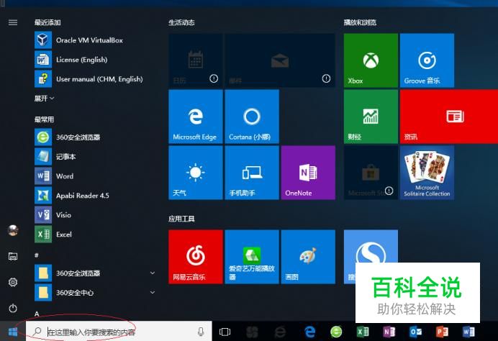This screenshot has height=341, width=498.
Task: Expand the recently added list with 展开
Action: pos(44,99)
